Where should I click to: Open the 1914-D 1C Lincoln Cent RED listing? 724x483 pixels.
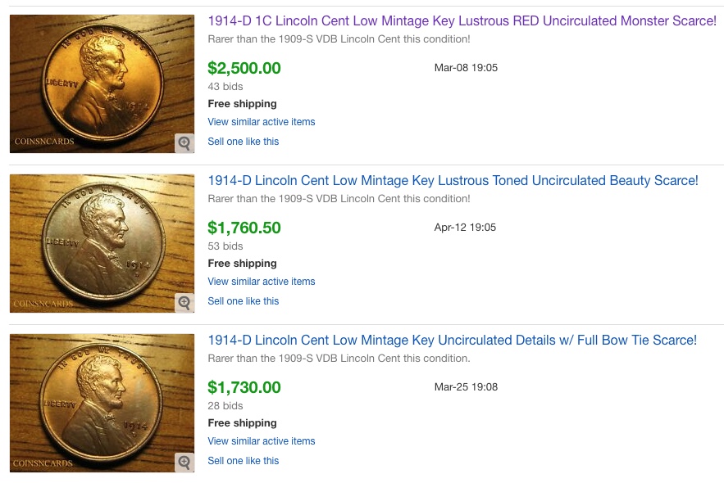[462, 20]
